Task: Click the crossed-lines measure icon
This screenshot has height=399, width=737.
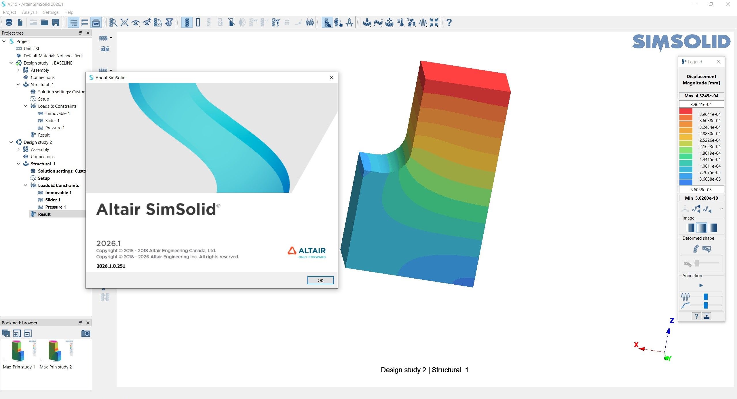Action: pyautogui.click(x=124, y=22)
